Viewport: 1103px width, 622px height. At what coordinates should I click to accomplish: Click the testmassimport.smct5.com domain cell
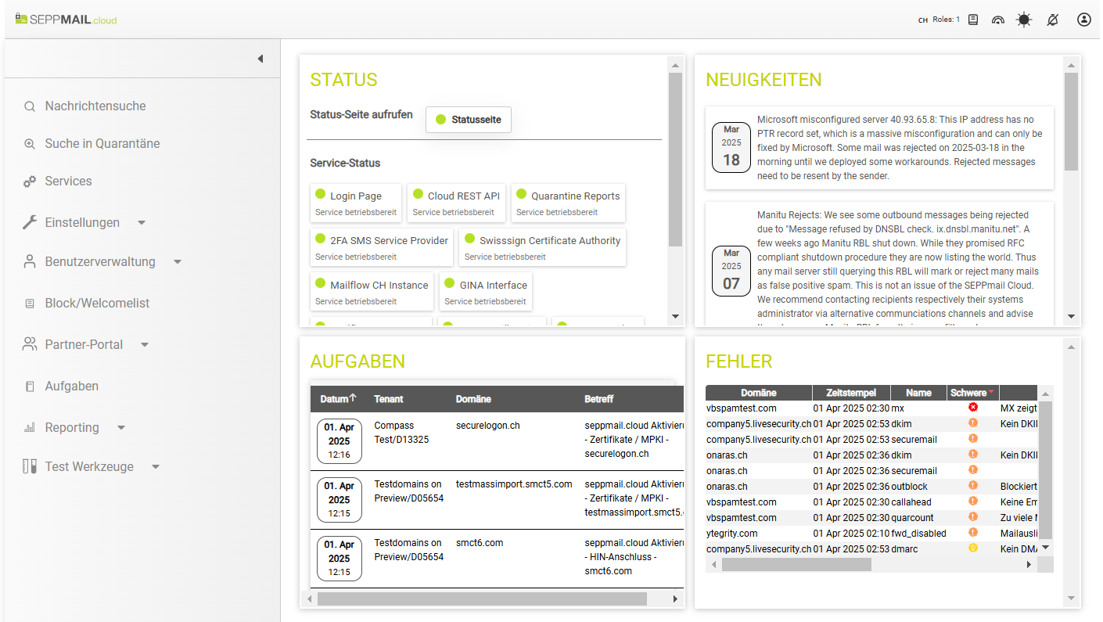point(514,484)
